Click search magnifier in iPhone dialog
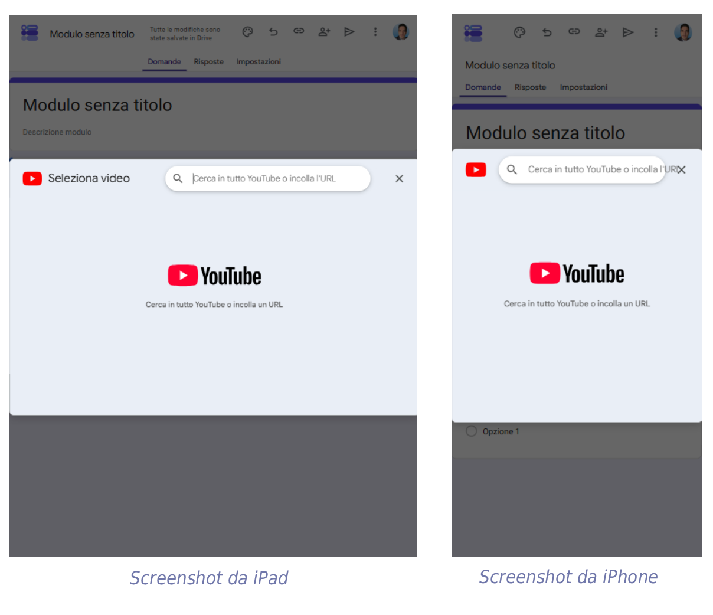Screen dimensions: 713x615 click(x=512, y=169)
